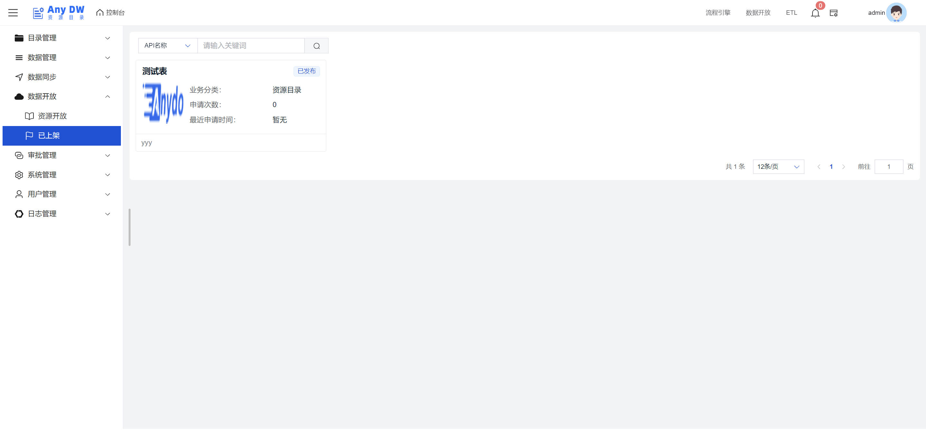The height and width of the screenshot is (434, 926).
Task: Click the 已发布 status tag
Action: (306, 71)
